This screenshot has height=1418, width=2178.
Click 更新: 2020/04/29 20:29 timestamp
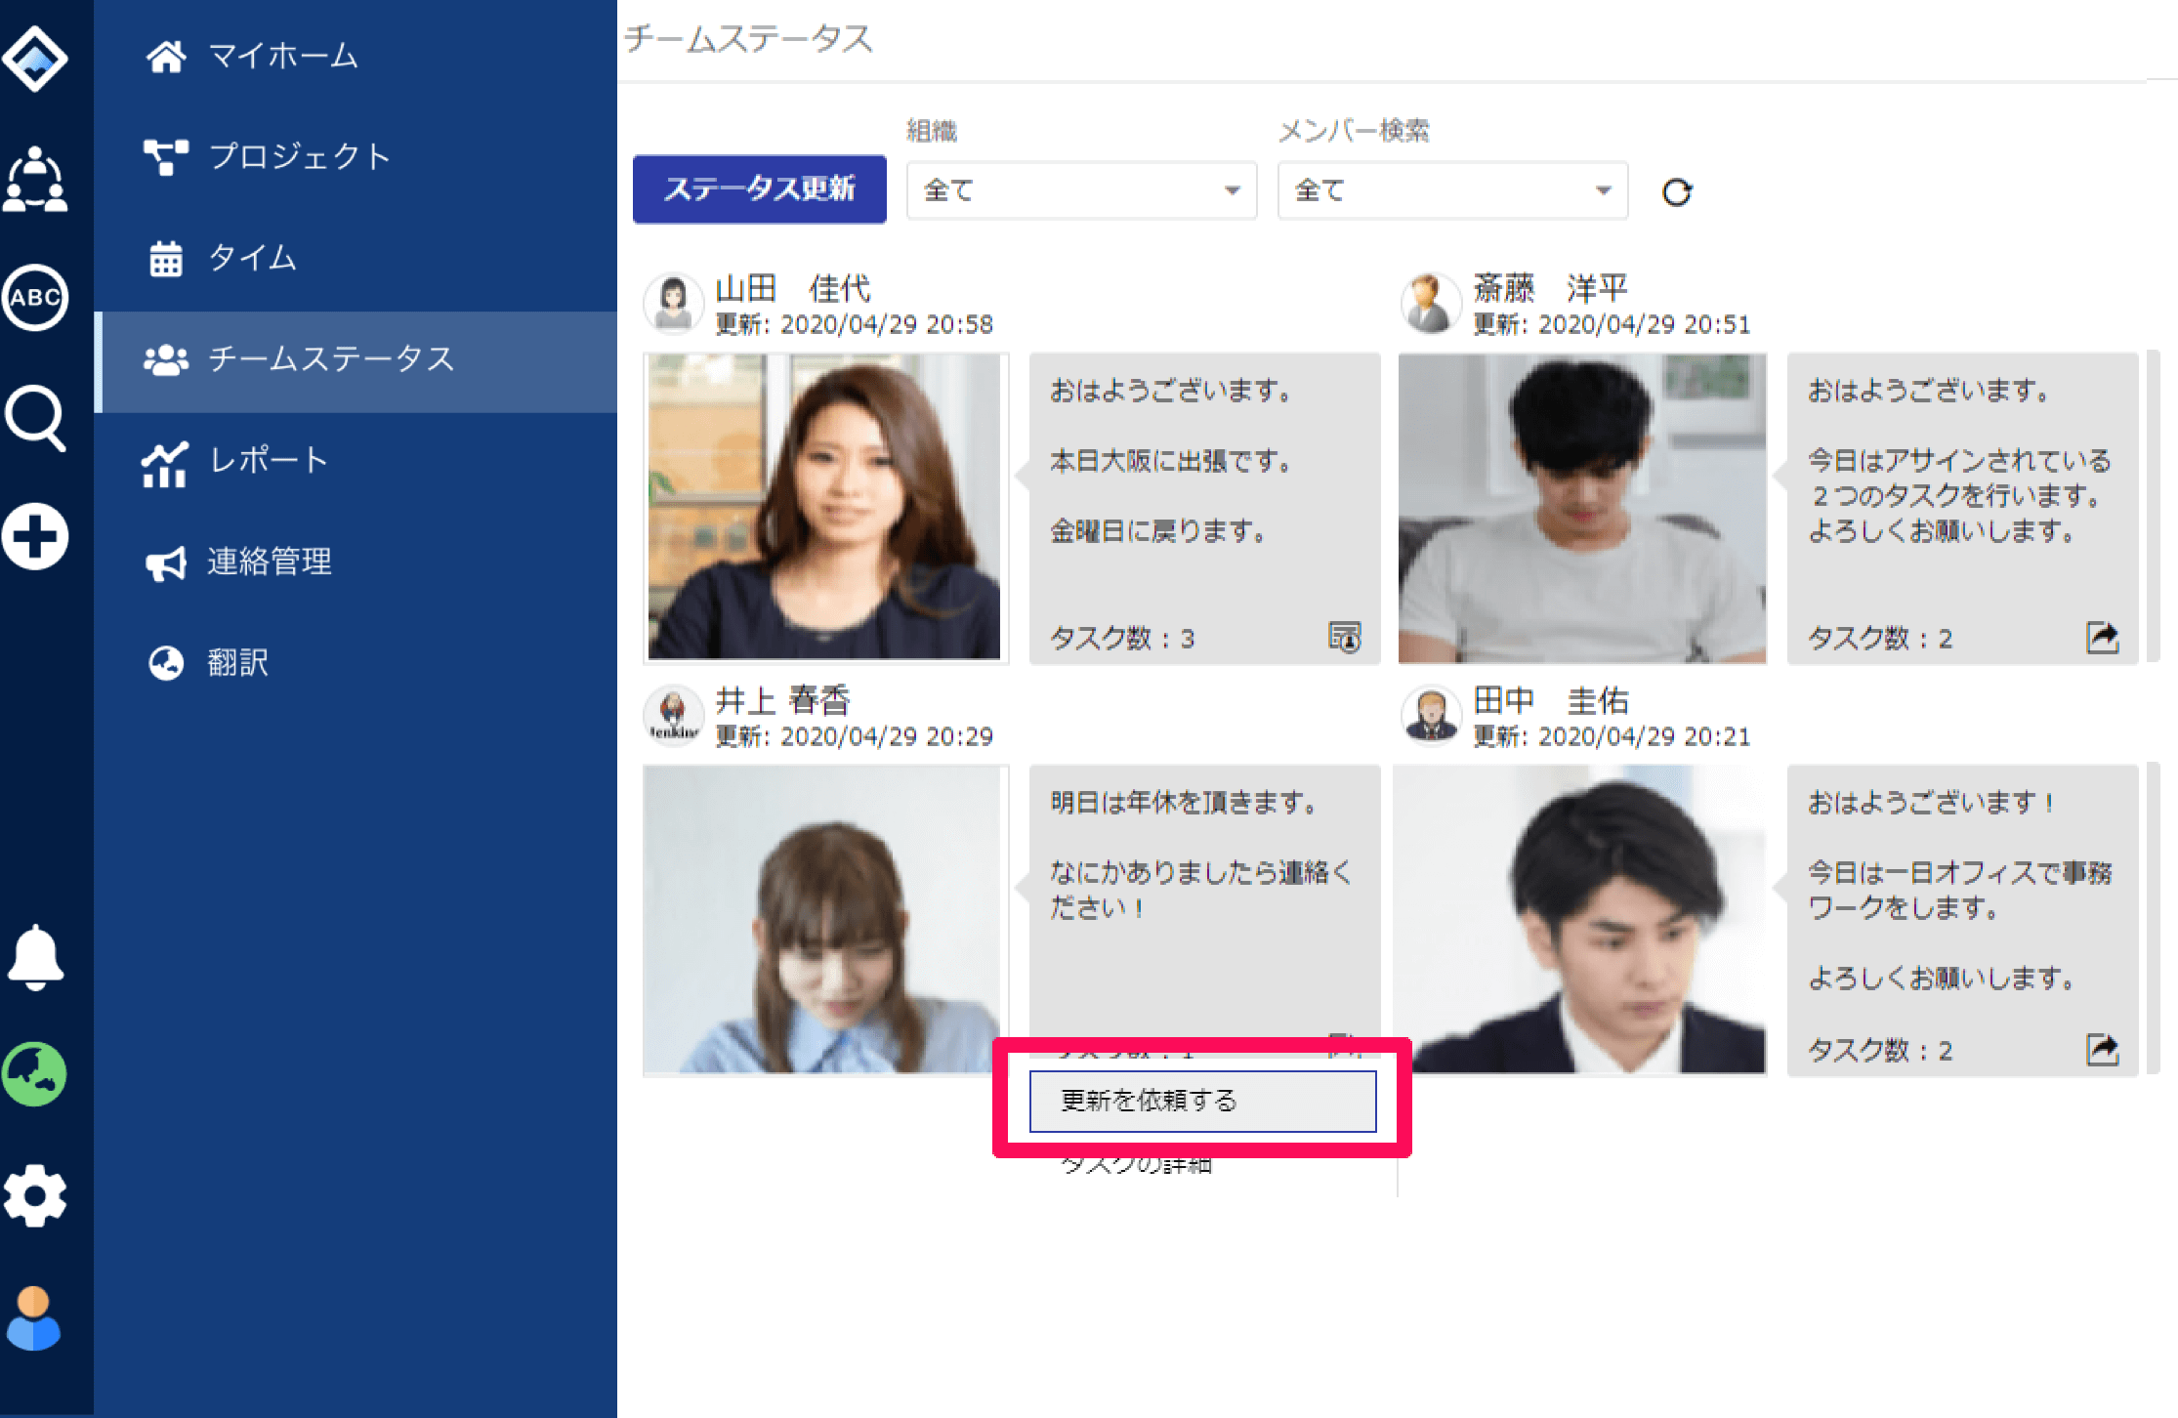coord(854,736)
